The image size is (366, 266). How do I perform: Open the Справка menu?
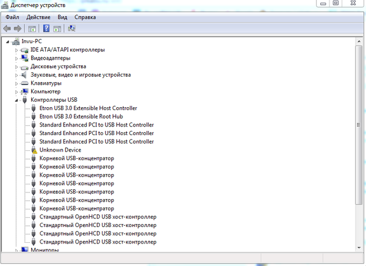tap(85, 17)
